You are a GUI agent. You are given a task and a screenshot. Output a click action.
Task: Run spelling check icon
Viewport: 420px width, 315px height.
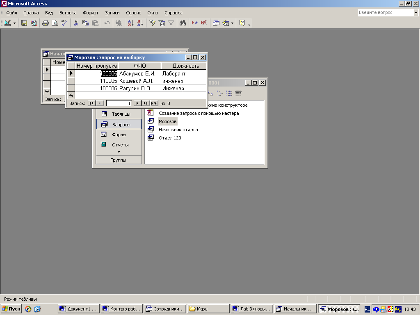64,23
